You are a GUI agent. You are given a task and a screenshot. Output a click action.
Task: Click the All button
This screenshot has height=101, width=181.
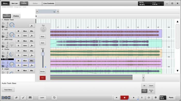coord(144,86)
